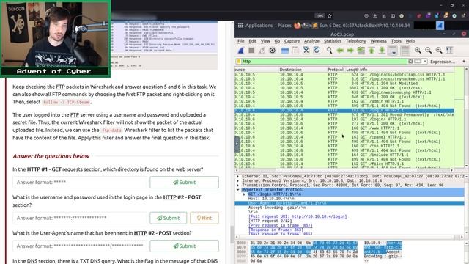Open a capture file from the toolbar

click(285, 51)
